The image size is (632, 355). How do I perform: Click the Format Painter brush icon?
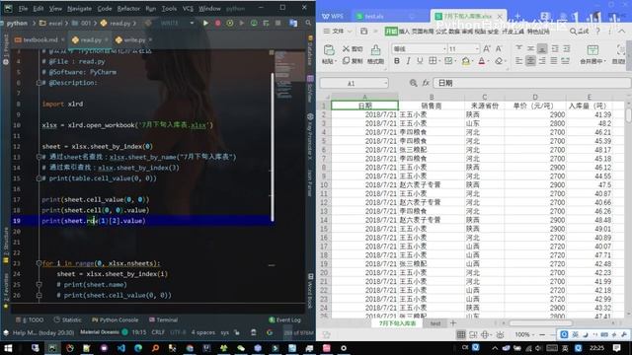[375, 50]
